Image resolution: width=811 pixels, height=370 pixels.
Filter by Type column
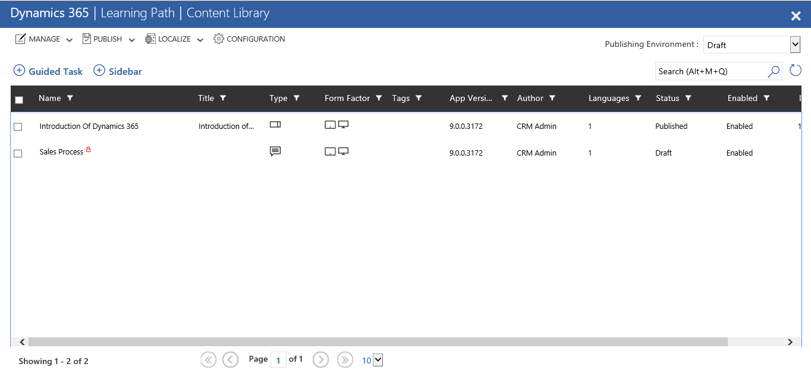[297, 98]
